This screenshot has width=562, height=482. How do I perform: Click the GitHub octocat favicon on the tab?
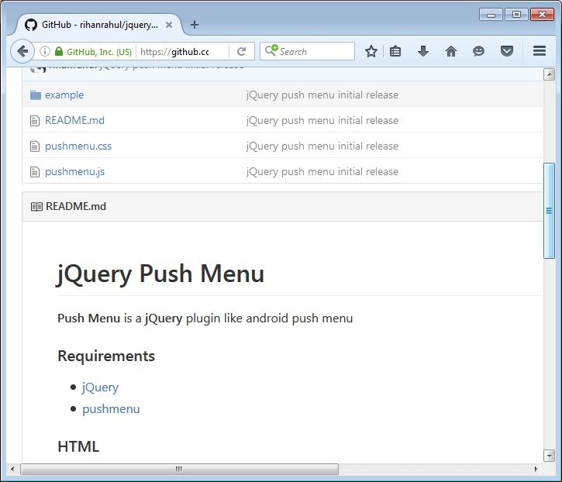click(x=31, y=25)
